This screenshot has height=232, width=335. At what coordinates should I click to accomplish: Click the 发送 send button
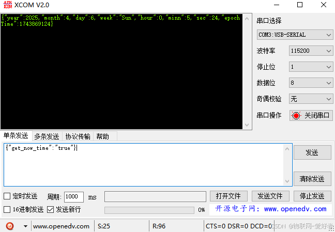(312, 152)
